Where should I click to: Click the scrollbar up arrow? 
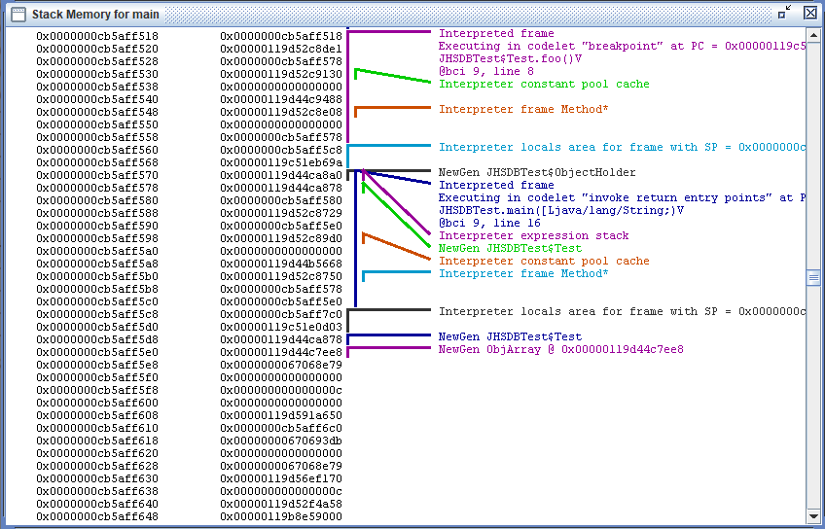[813, 34]
